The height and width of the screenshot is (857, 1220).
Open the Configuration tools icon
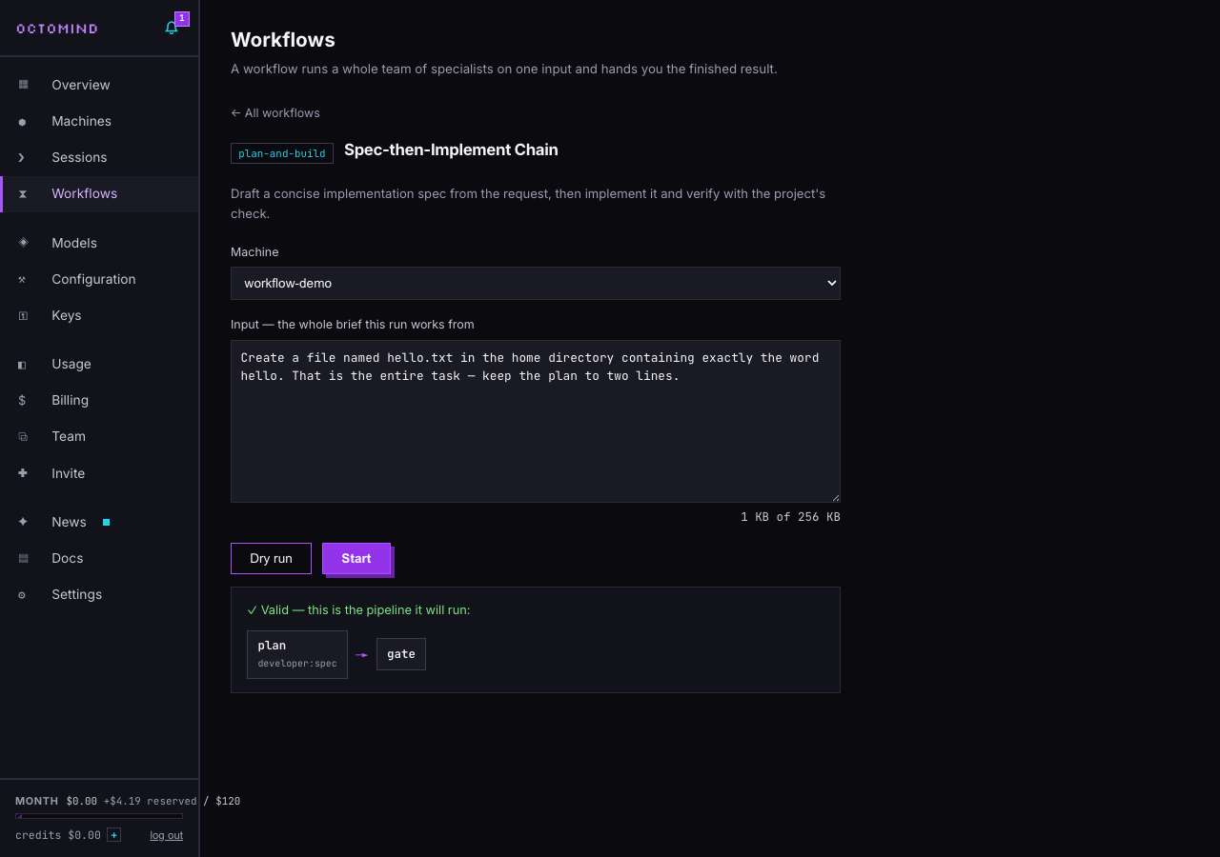pos(23,279)
